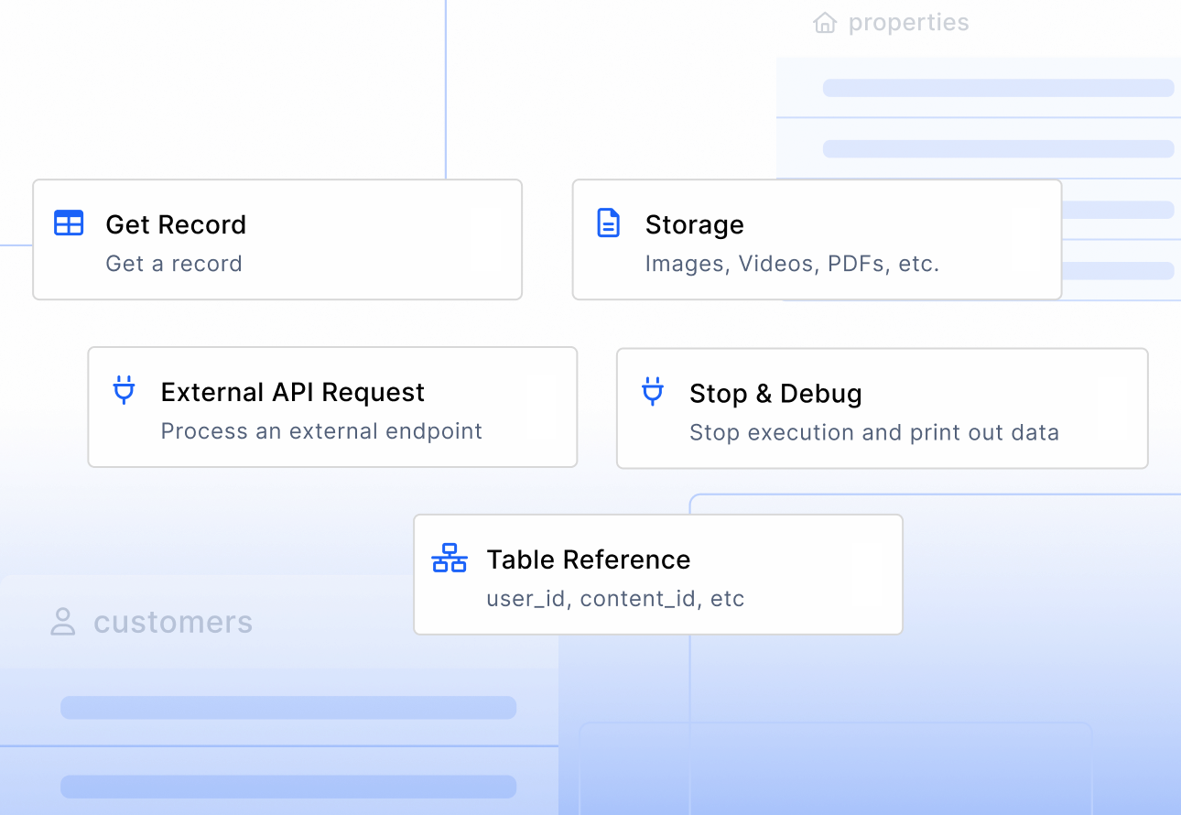Click the plug icon beside External API Request
The image size is (1181, 815).
[124, 390]
